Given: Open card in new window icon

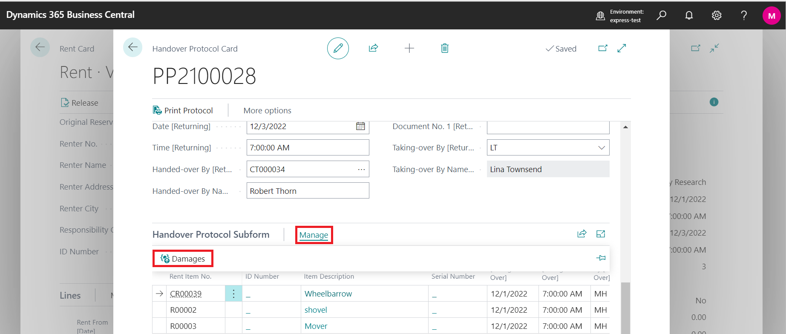Looking at the screenshot, I should pyautogui.click(x=602, y=48).
